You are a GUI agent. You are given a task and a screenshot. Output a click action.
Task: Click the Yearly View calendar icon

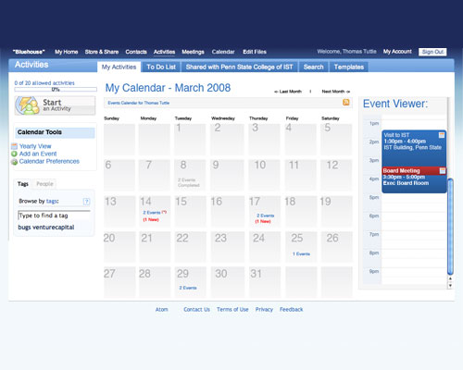[x=14, y=146]
